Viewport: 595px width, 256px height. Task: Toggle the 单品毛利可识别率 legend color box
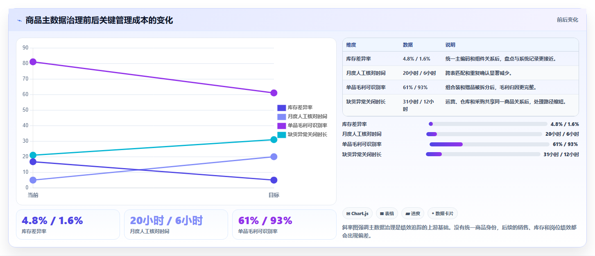pyautogui.click(x=281, y=126)
